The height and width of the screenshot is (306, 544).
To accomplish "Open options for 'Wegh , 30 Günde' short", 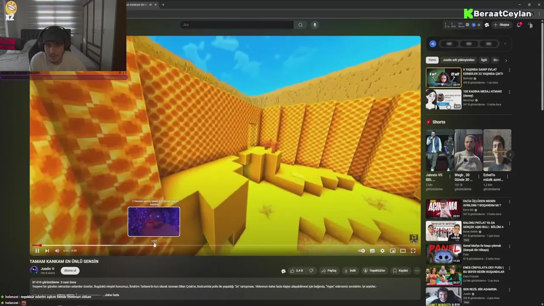I will tap(479, 176).
